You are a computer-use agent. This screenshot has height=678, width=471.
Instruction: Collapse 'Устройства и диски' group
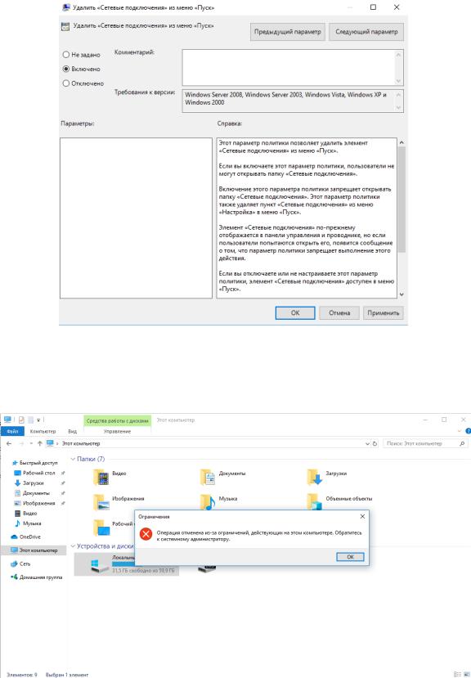(x=73, y=546)
